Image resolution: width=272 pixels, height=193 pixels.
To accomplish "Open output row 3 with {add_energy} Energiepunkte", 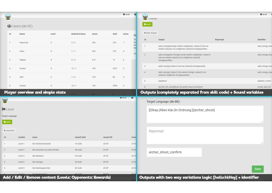I will (207, 66).
